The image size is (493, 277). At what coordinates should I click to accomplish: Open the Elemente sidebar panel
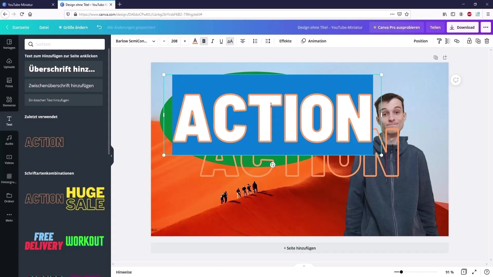pyautogui.click(x=9, y=102)
